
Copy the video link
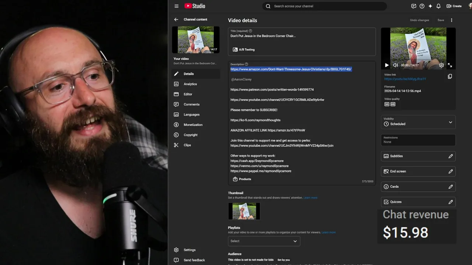[450, 77]
